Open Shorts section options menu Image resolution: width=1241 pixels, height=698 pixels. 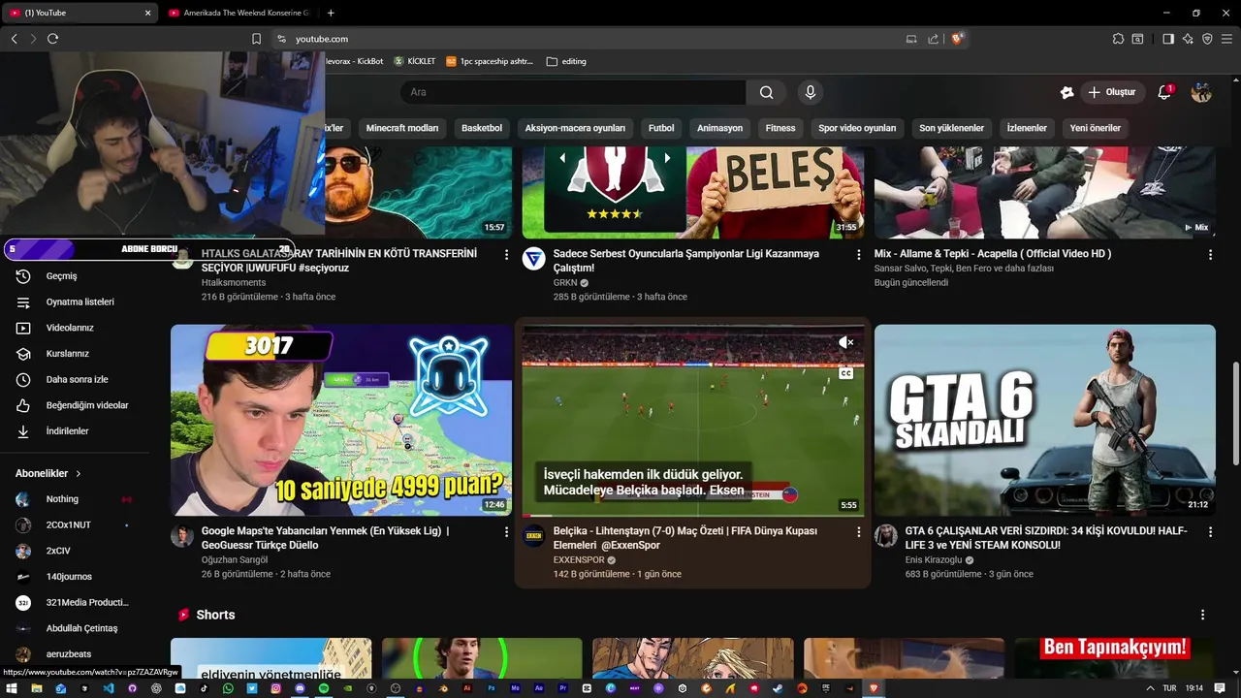(x=1202, y=615)
